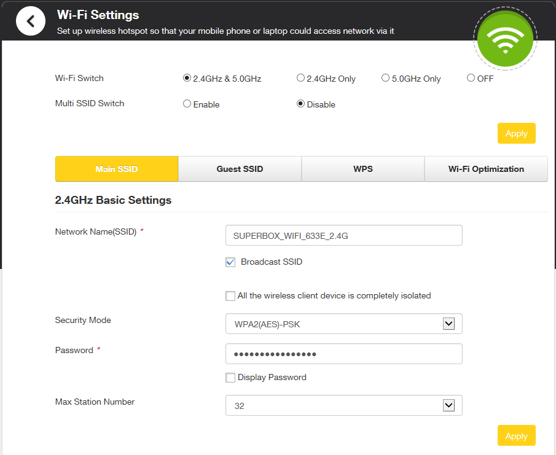Click the Network Name SSID text field
The height and width of the screenshot is (455, 556).
click(343, 235)
